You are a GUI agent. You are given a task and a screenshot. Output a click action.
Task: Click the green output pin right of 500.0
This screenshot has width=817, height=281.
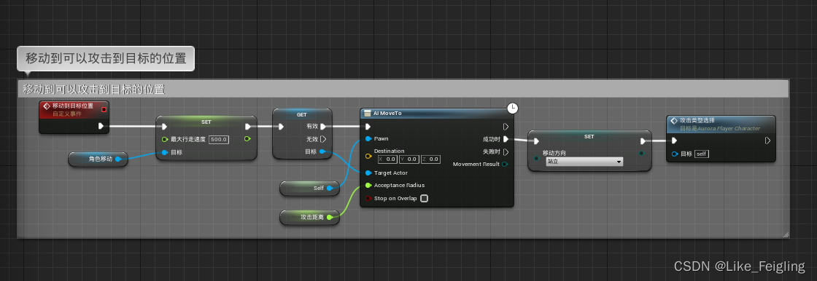[x=247, y=139]
